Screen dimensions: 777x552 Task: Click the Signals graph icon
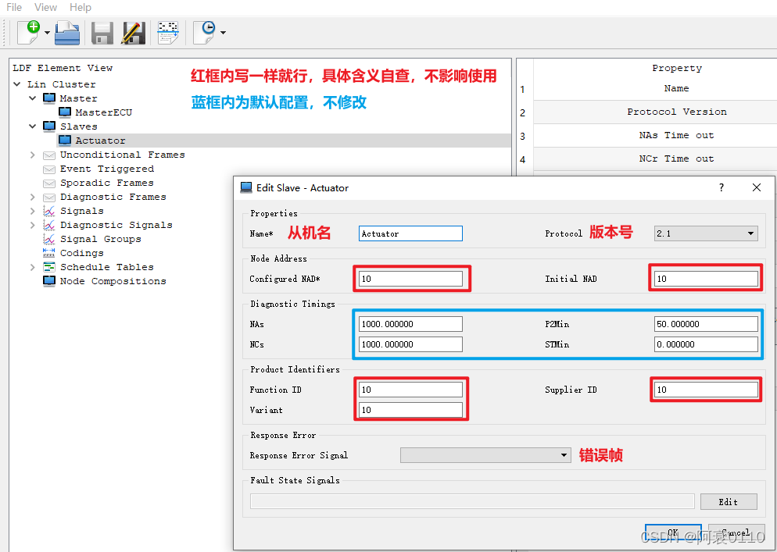pos(49,211)
